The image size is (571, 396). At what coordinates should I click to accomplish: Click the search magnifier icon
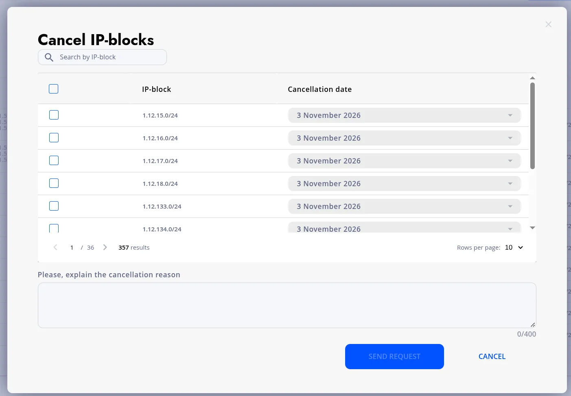[49, 57]
